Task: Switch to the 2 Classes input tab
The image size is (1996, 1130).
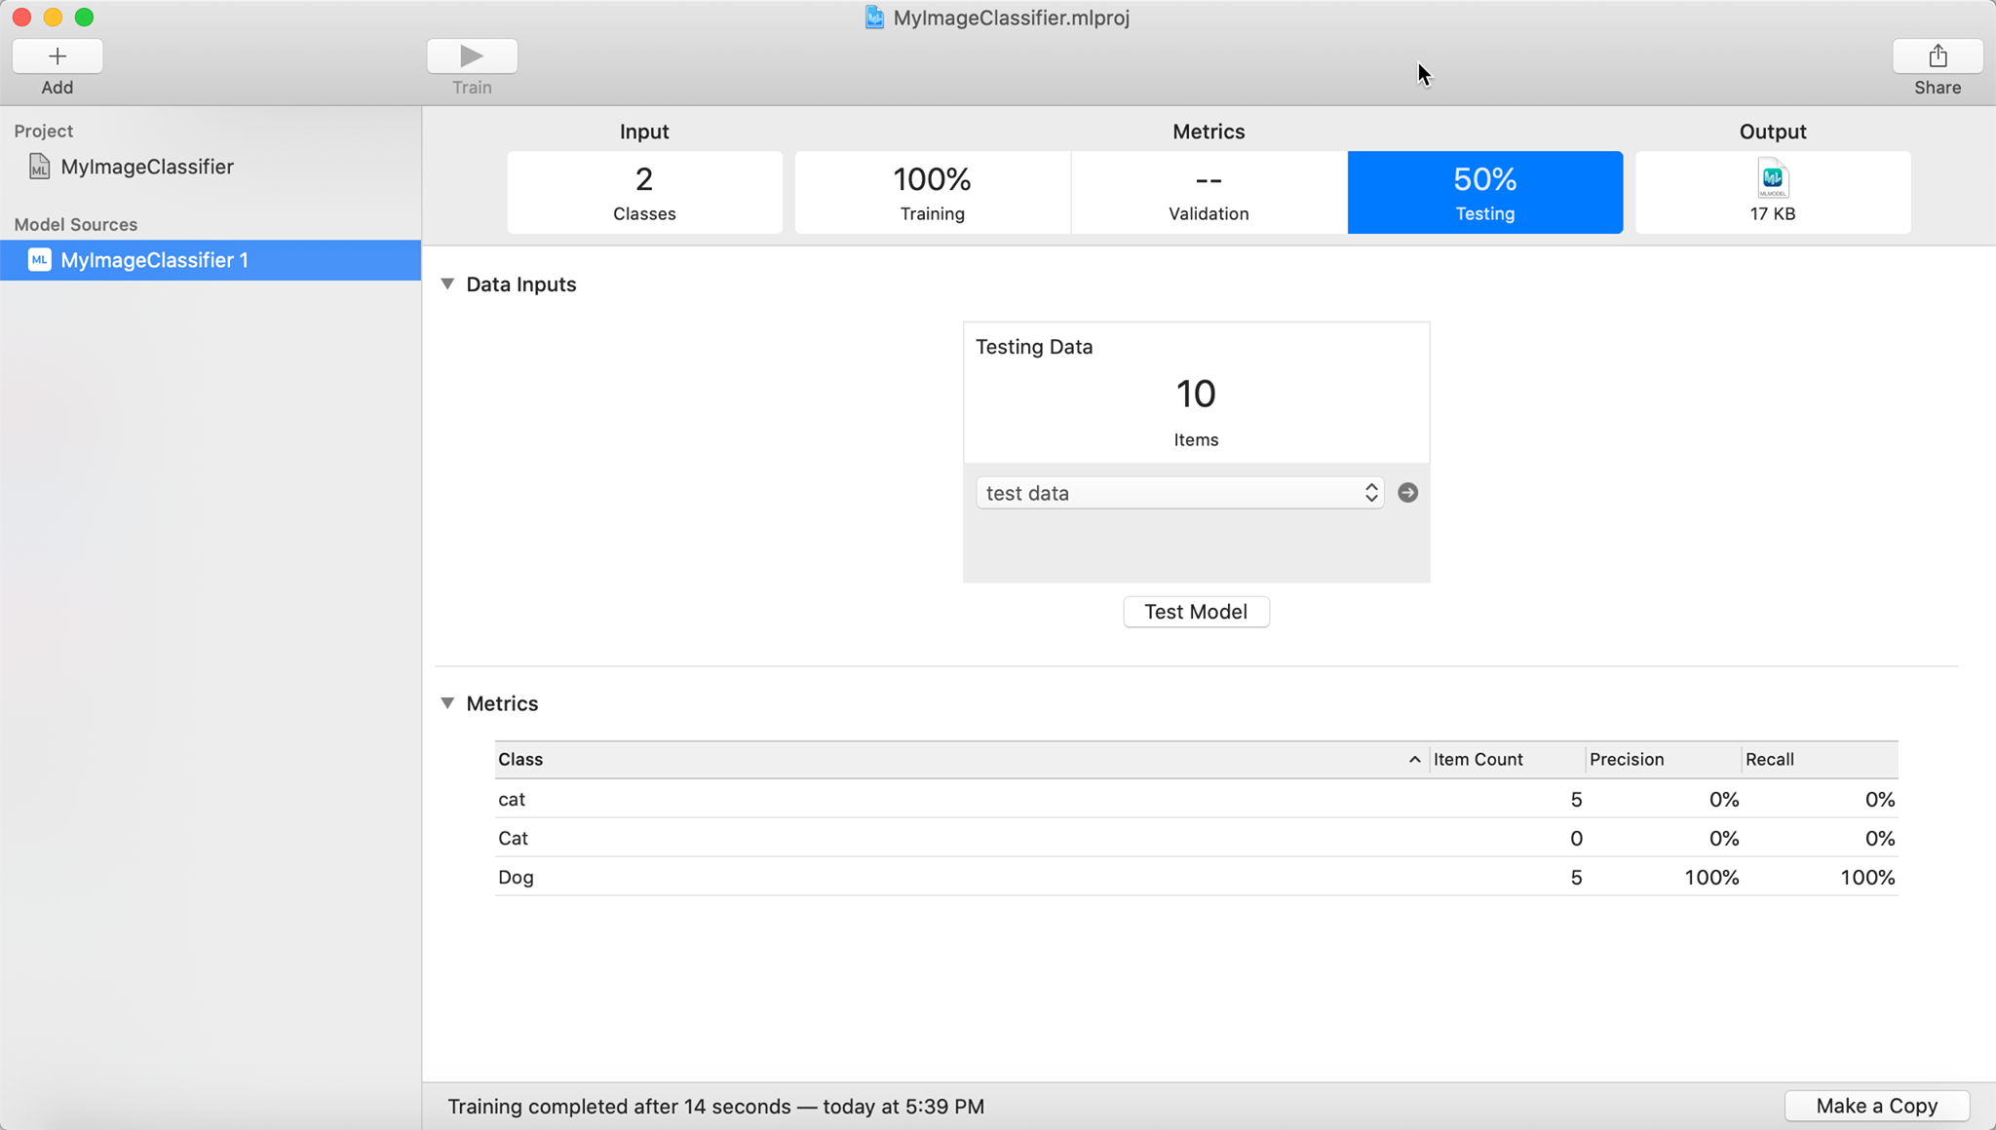Action: click(x=644, y=192)
